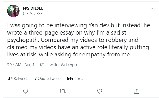The image size is (159, 98).
Task: Show the 7 Quote Tweets
Action: (48, 79)
